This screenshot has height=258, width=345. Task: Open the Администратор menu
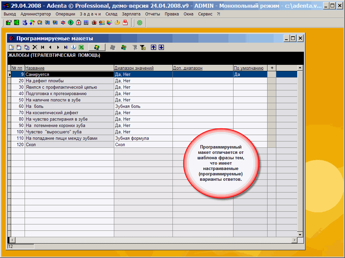tap(36, 14)
